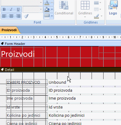Screen dimensions: 121x125
Task: Expand the Fill Color arrow
Action: pos(52,9)
